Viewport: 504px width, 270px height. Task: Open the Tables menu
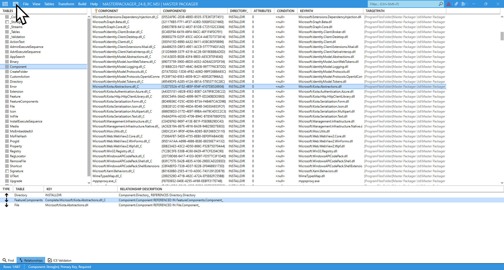[x=49, y=4]
